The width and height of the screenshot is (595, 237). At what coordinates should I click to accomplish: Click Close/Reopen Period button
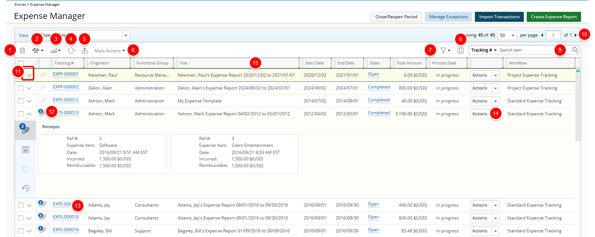coord(396,17)
